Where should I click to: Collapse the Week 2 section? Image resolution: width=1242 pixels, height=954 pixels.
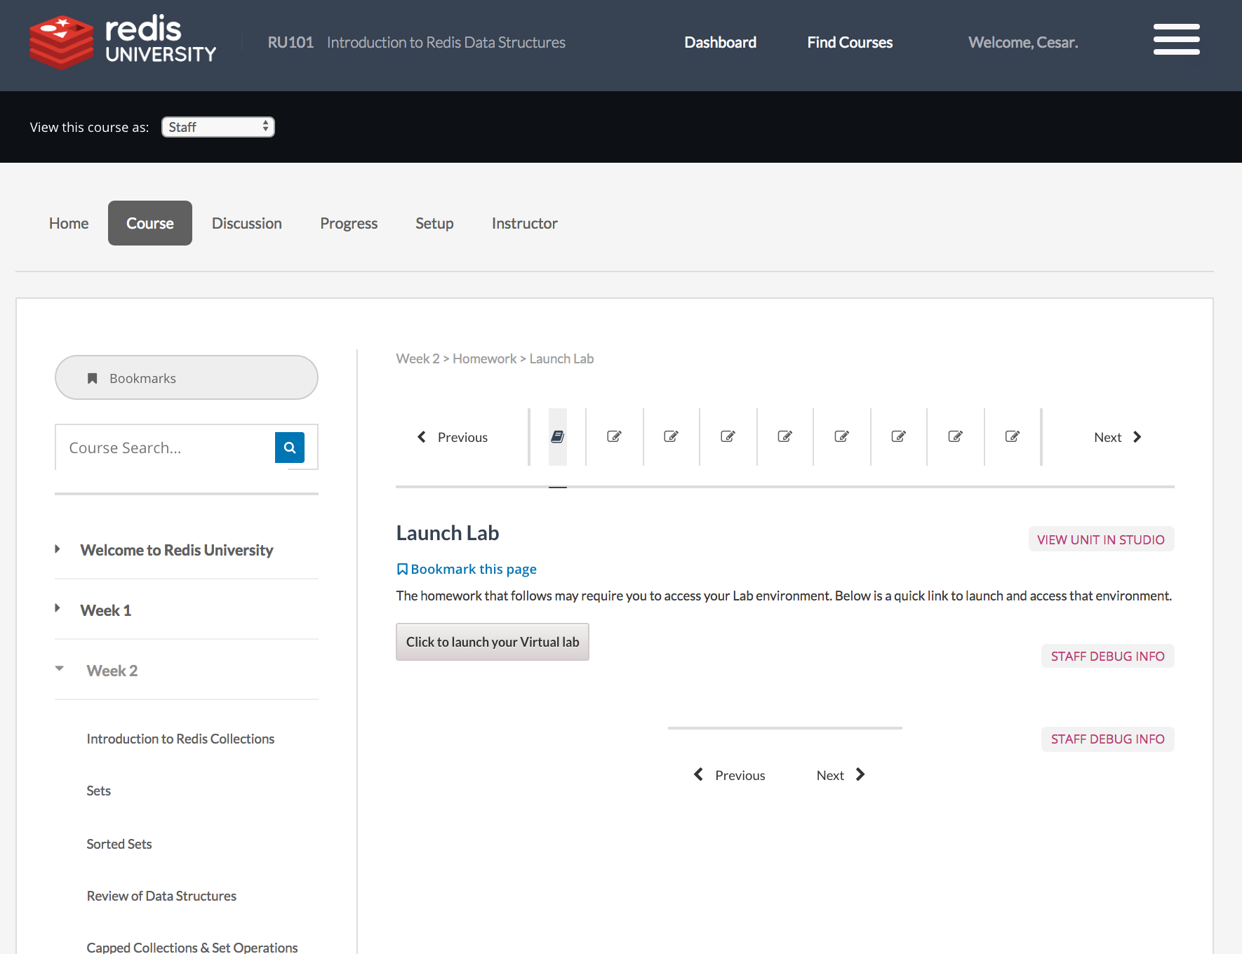(112, 671)
